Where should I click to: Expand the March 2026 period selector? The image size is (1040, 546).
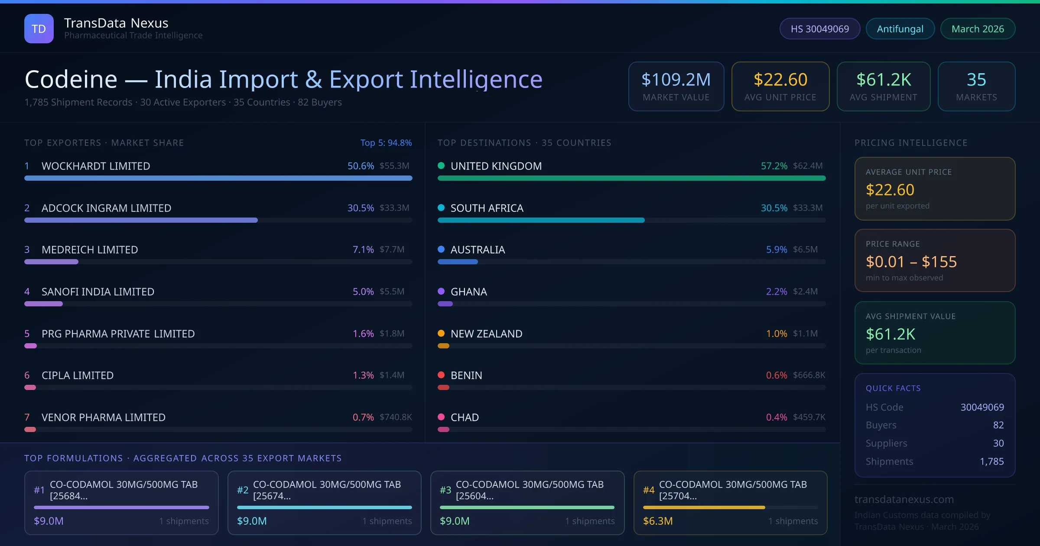coord(978,28)
